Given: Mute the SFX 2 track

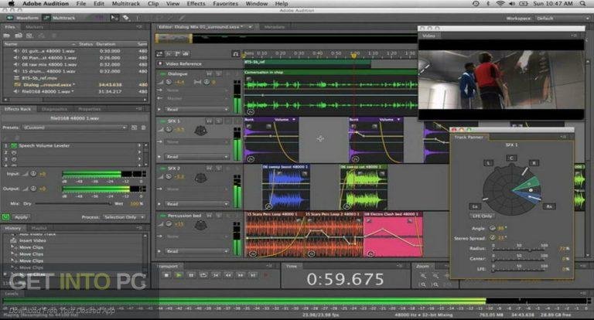Looking at the screenshot, I should point(210,168).
